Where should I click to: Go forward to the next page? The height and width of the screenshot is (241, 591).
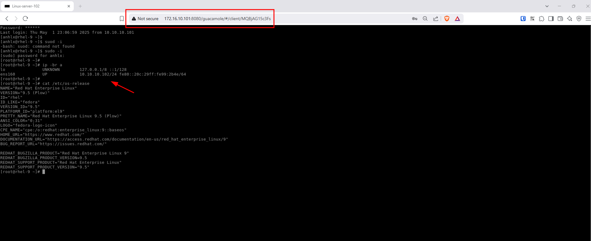tap(16, 19)
